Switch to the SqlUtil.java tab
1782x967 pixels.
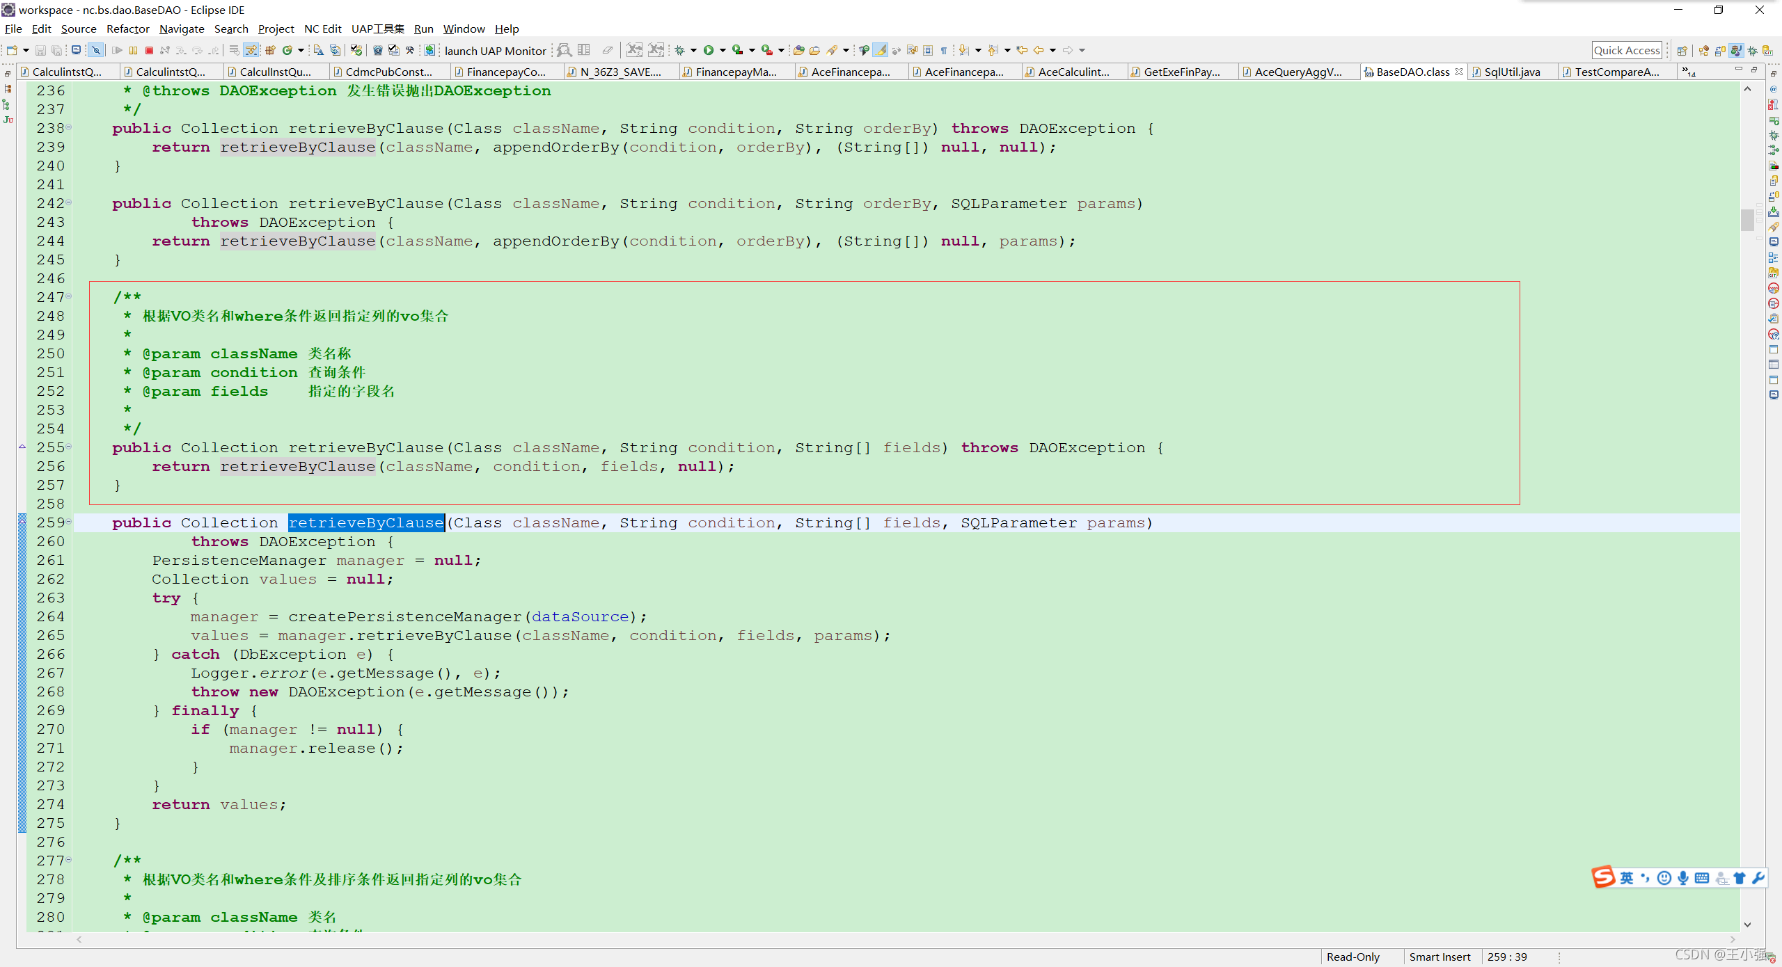point(1511,72)
